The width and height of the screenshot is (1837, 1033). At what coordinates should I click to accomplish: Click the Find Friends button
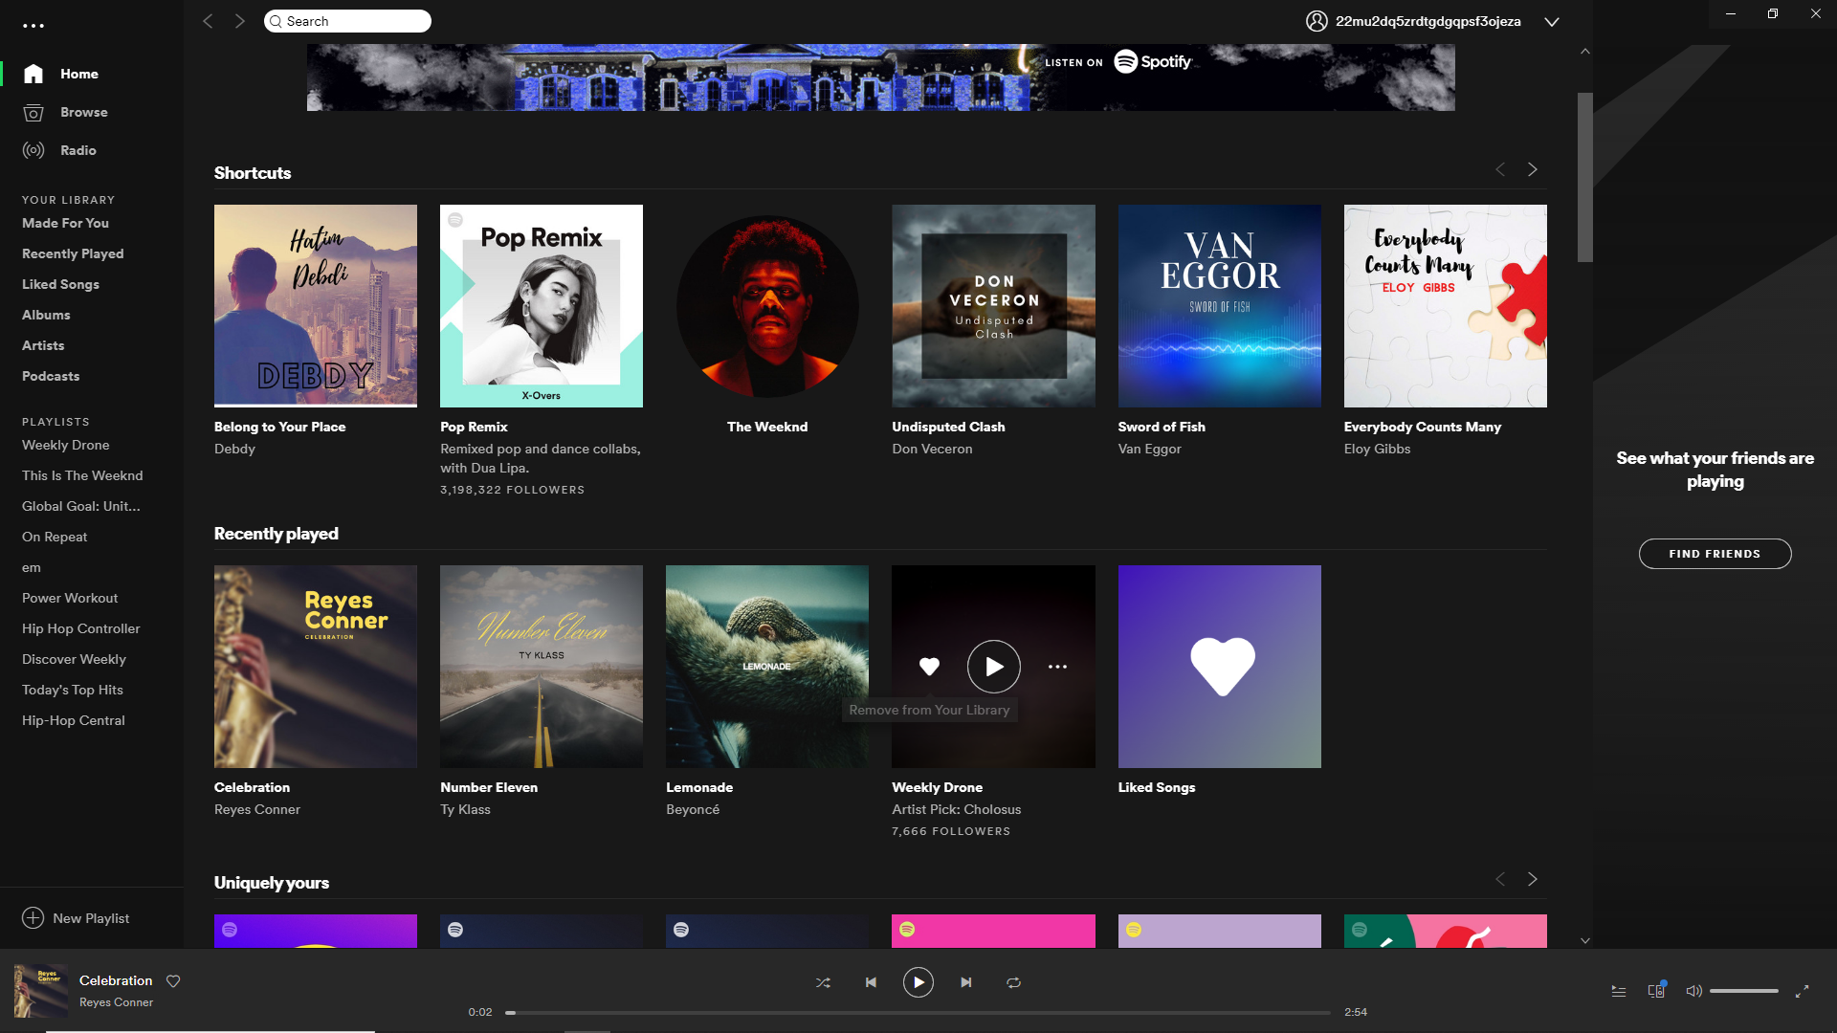click(x=1715, y=554)
